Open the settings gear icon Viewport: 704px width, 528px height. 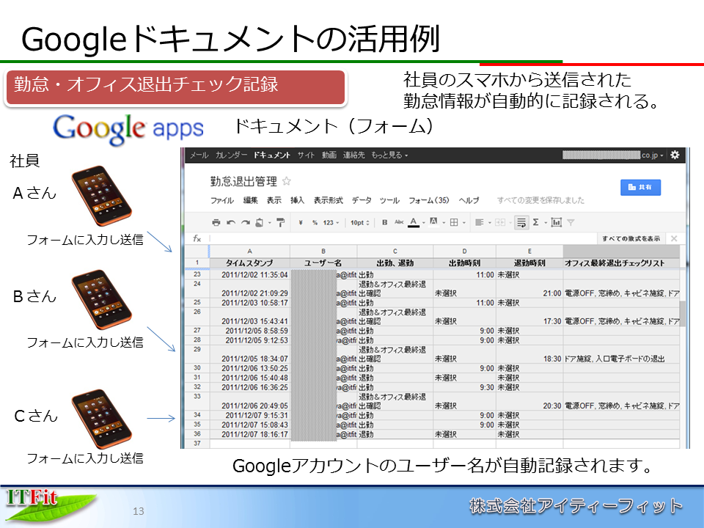tap(675, 155)
